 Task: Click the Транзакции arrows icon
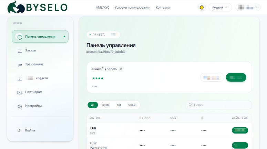click(x=20, y=64)
